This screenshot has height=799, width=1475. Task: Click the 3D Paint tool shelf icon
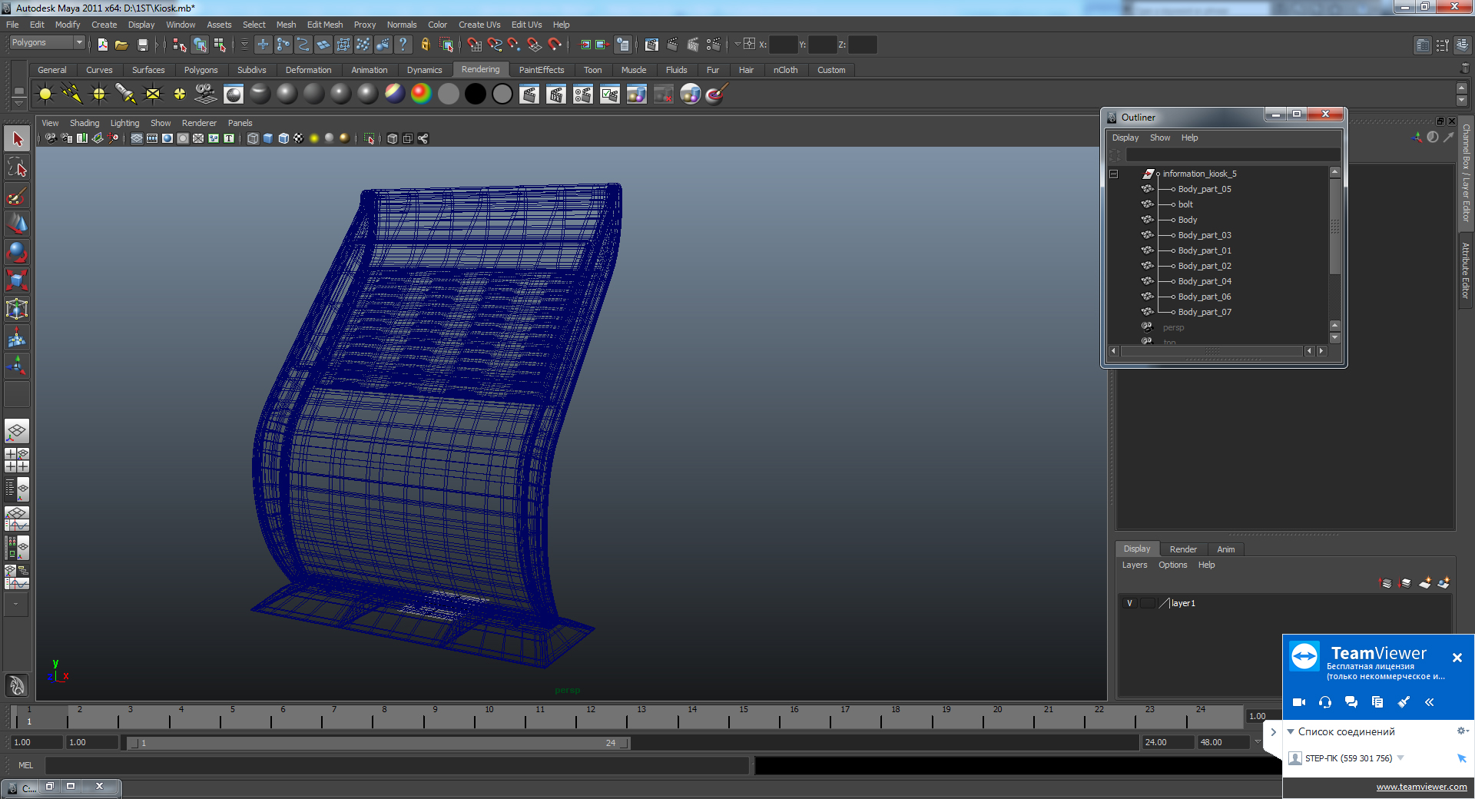(x=716, y=94)
